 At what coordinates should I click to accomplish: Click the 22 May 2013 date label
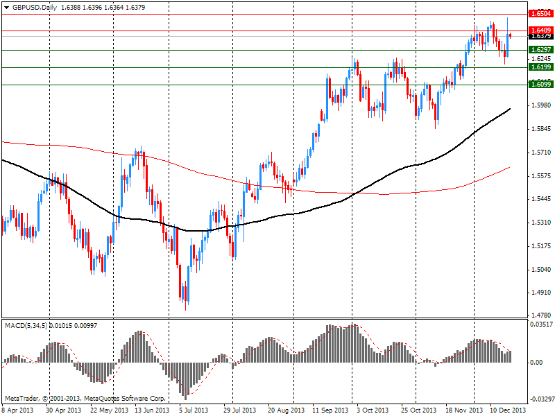click(x=109, y=410)
